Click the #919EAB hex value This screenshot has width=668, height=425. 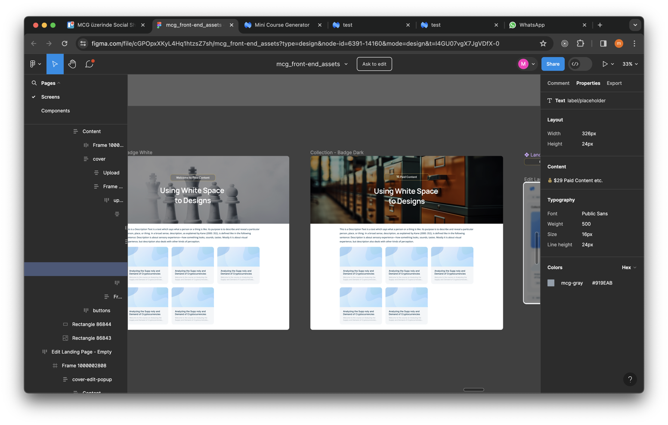point(602,283)
